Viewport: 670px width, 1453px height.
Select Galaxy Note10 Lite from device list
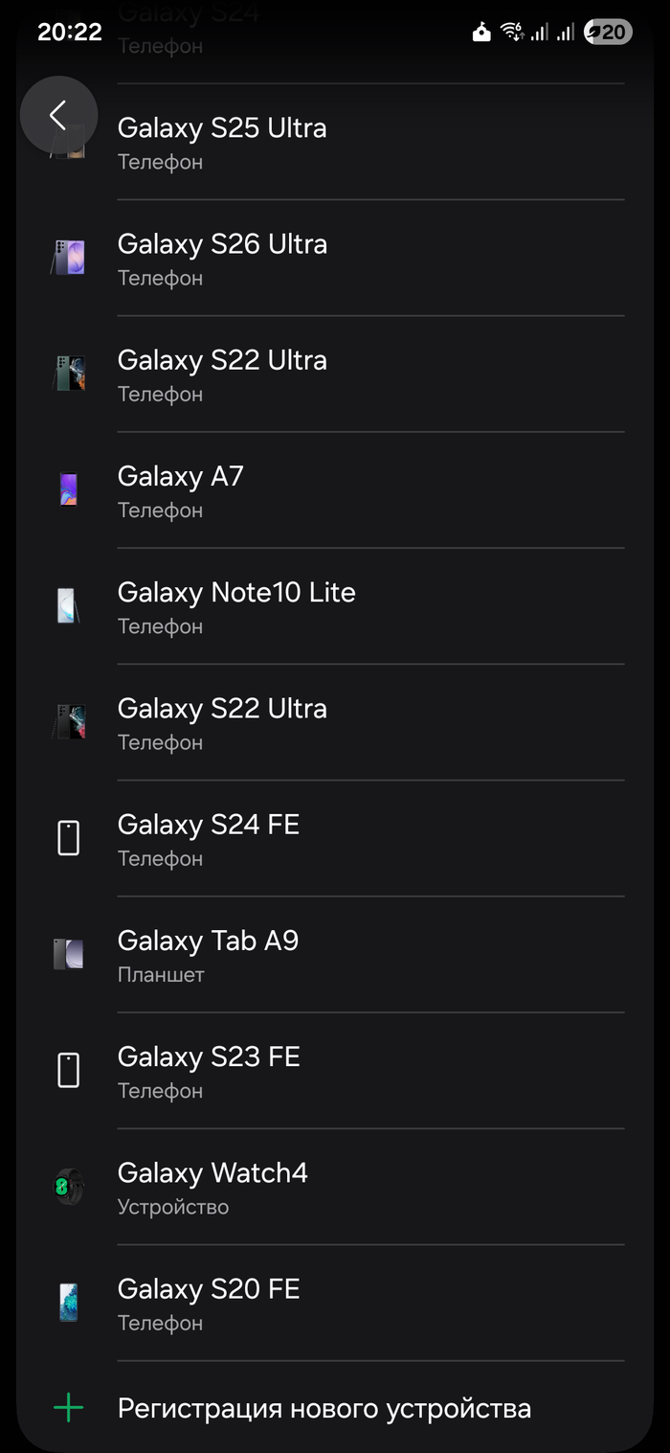pos(335,606)
